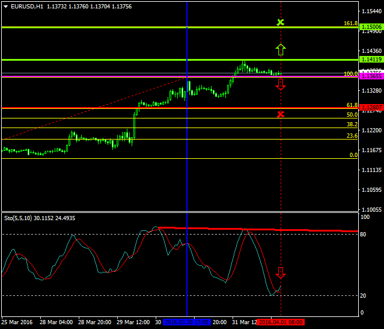
Task: Click the green X target marker
Action: point(280,23)
